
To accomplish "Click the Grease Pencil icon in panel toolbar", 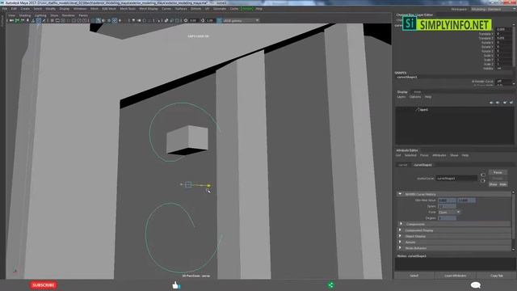I will click(44, 20).
